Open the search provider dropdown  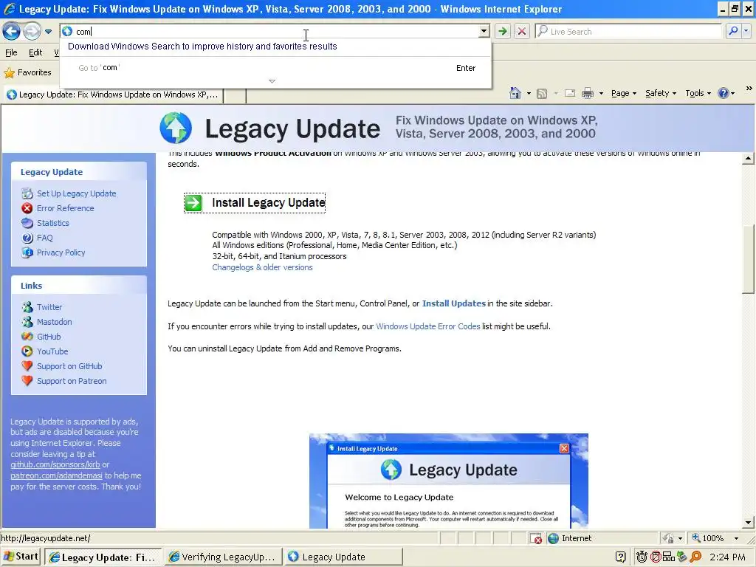click(746, 31)
